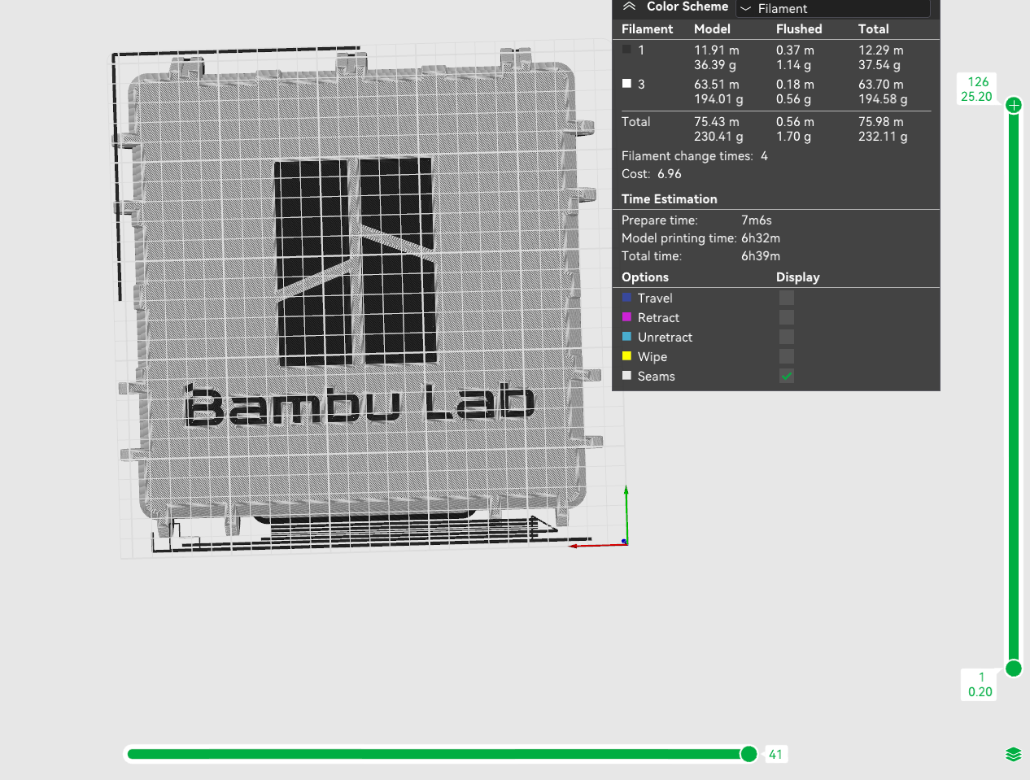Viewport: 1030px width, 780px height.
Task: Click the Travel blue color swatch
Action: pyautogui.click(x=626, y=298)
